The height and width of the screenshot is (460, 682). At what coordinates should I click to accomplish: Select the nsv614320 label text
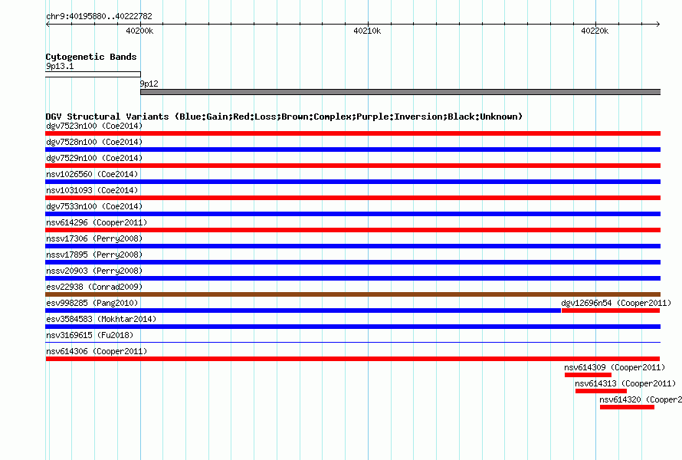[x=641, y=400]
